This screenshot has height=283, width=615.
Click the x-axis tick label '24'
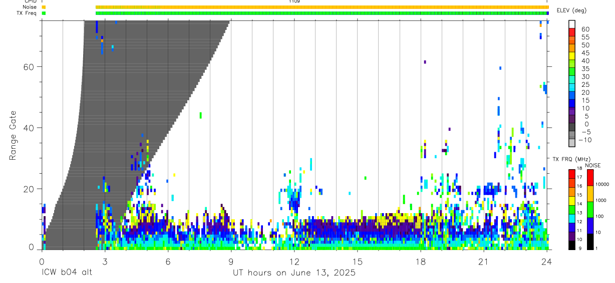tap(546, 262)
